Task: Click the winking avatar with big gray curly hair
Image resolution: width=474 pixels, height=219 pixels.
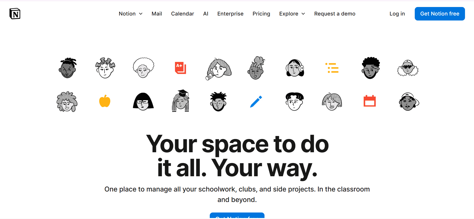Action: pos(67,101)
